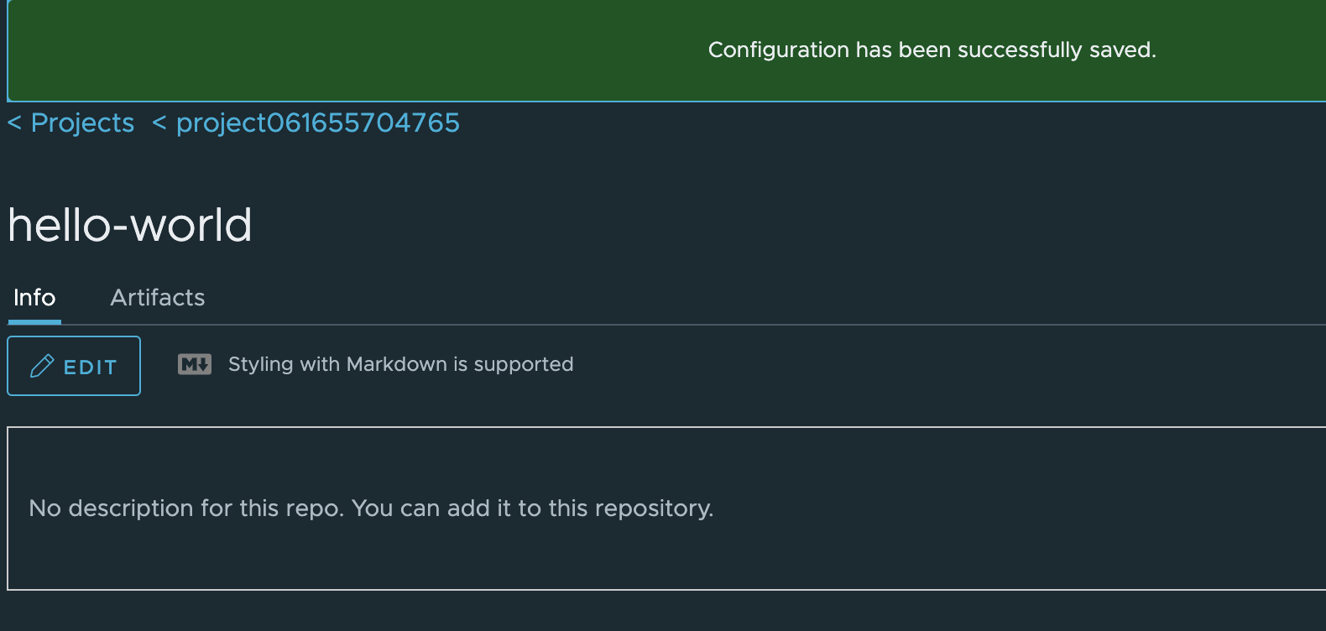1326x631 pixels.
Task: Click the chevron before project061655704765
Action: tap(158, 123)
